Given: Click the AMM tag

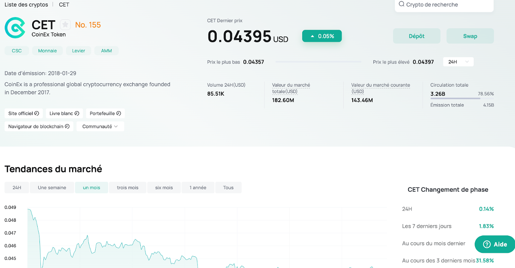Looking at the screenshot, I should 106,51.
